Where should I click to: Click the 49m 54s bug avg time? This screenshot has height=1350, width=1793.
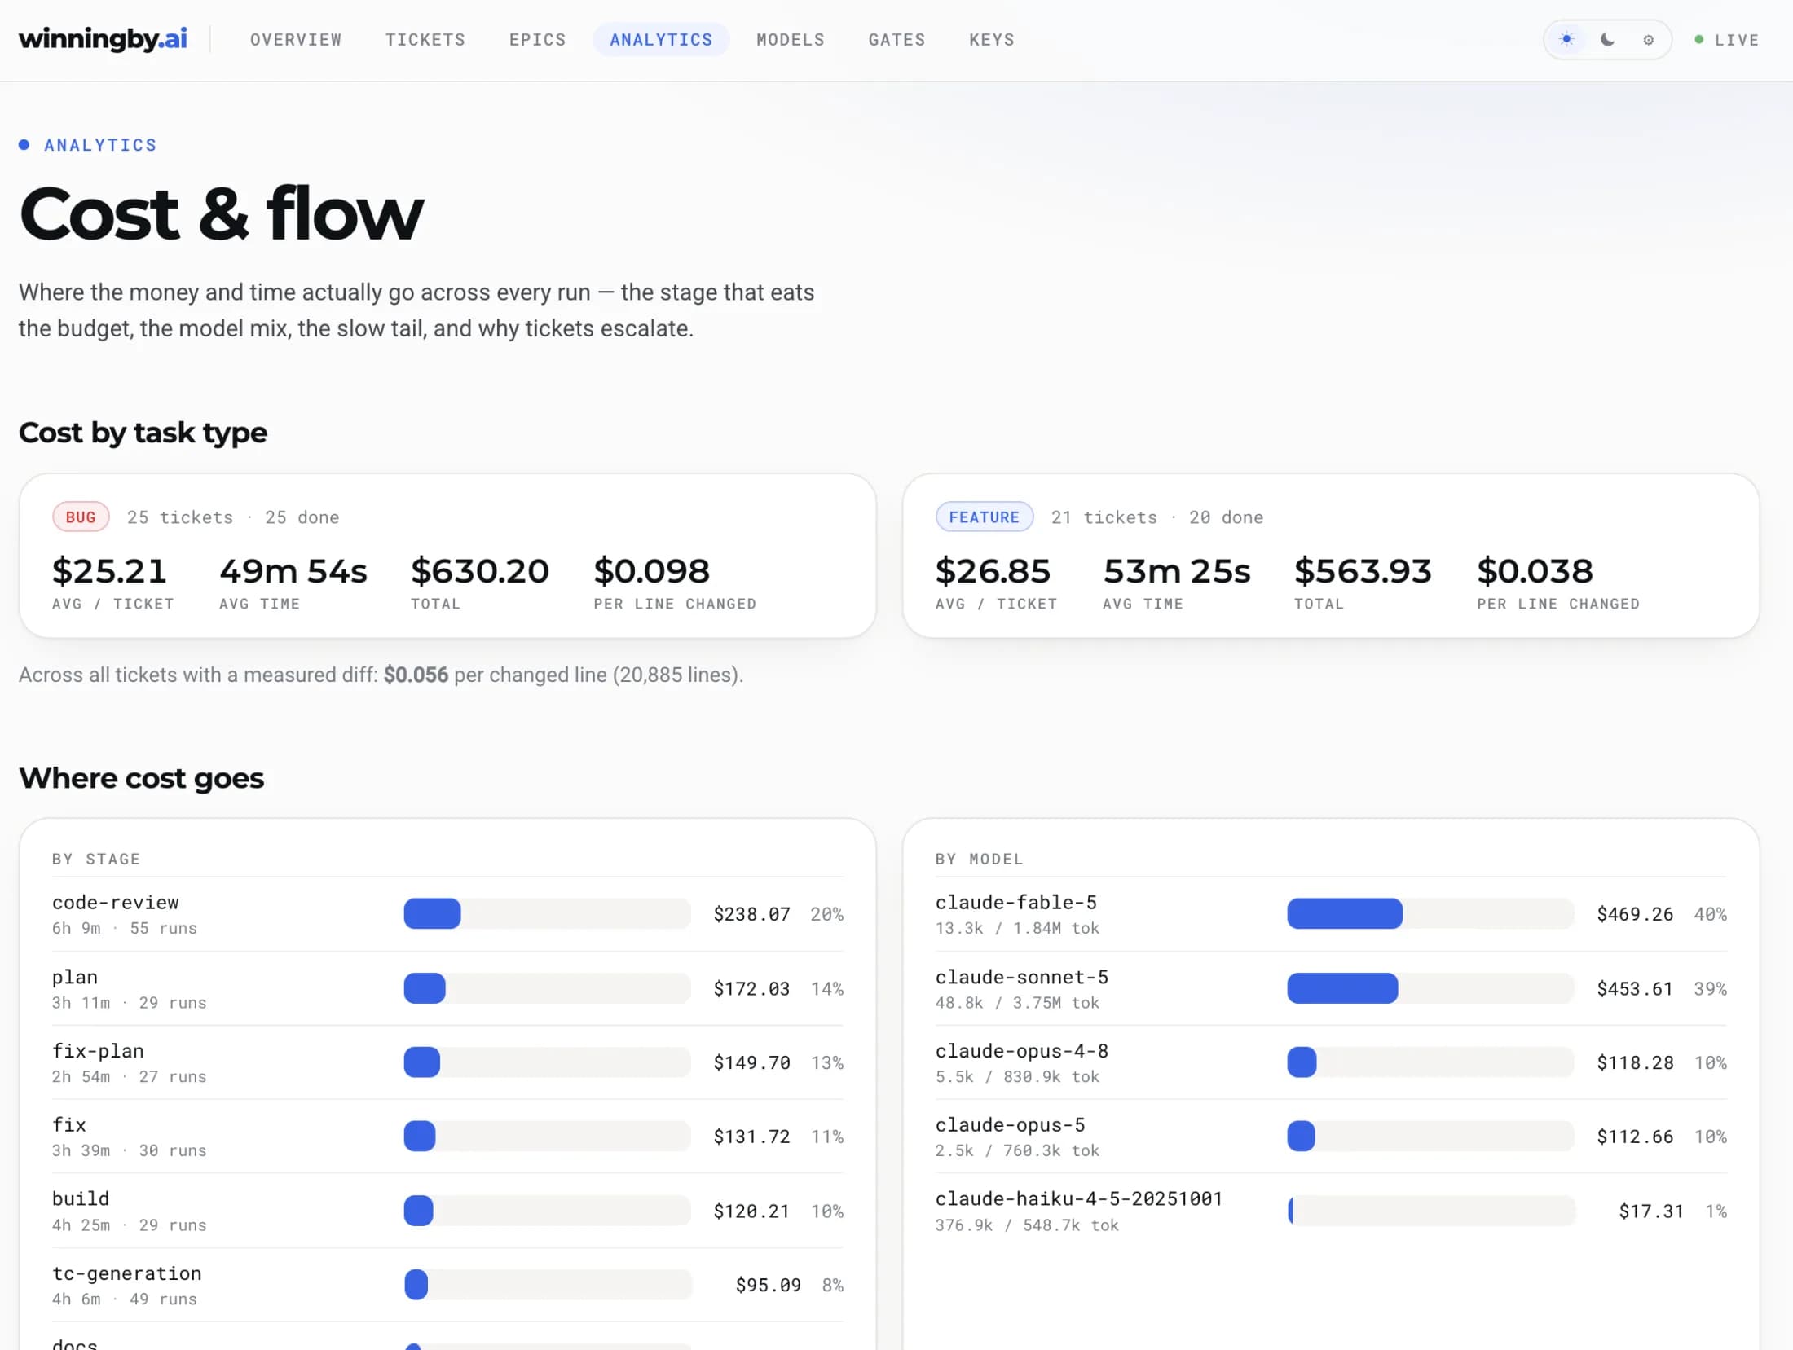293,570
